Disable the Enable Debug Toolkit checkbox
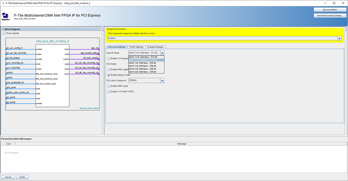This screenshot has height=181, width=348. click(x=109, y=75)
